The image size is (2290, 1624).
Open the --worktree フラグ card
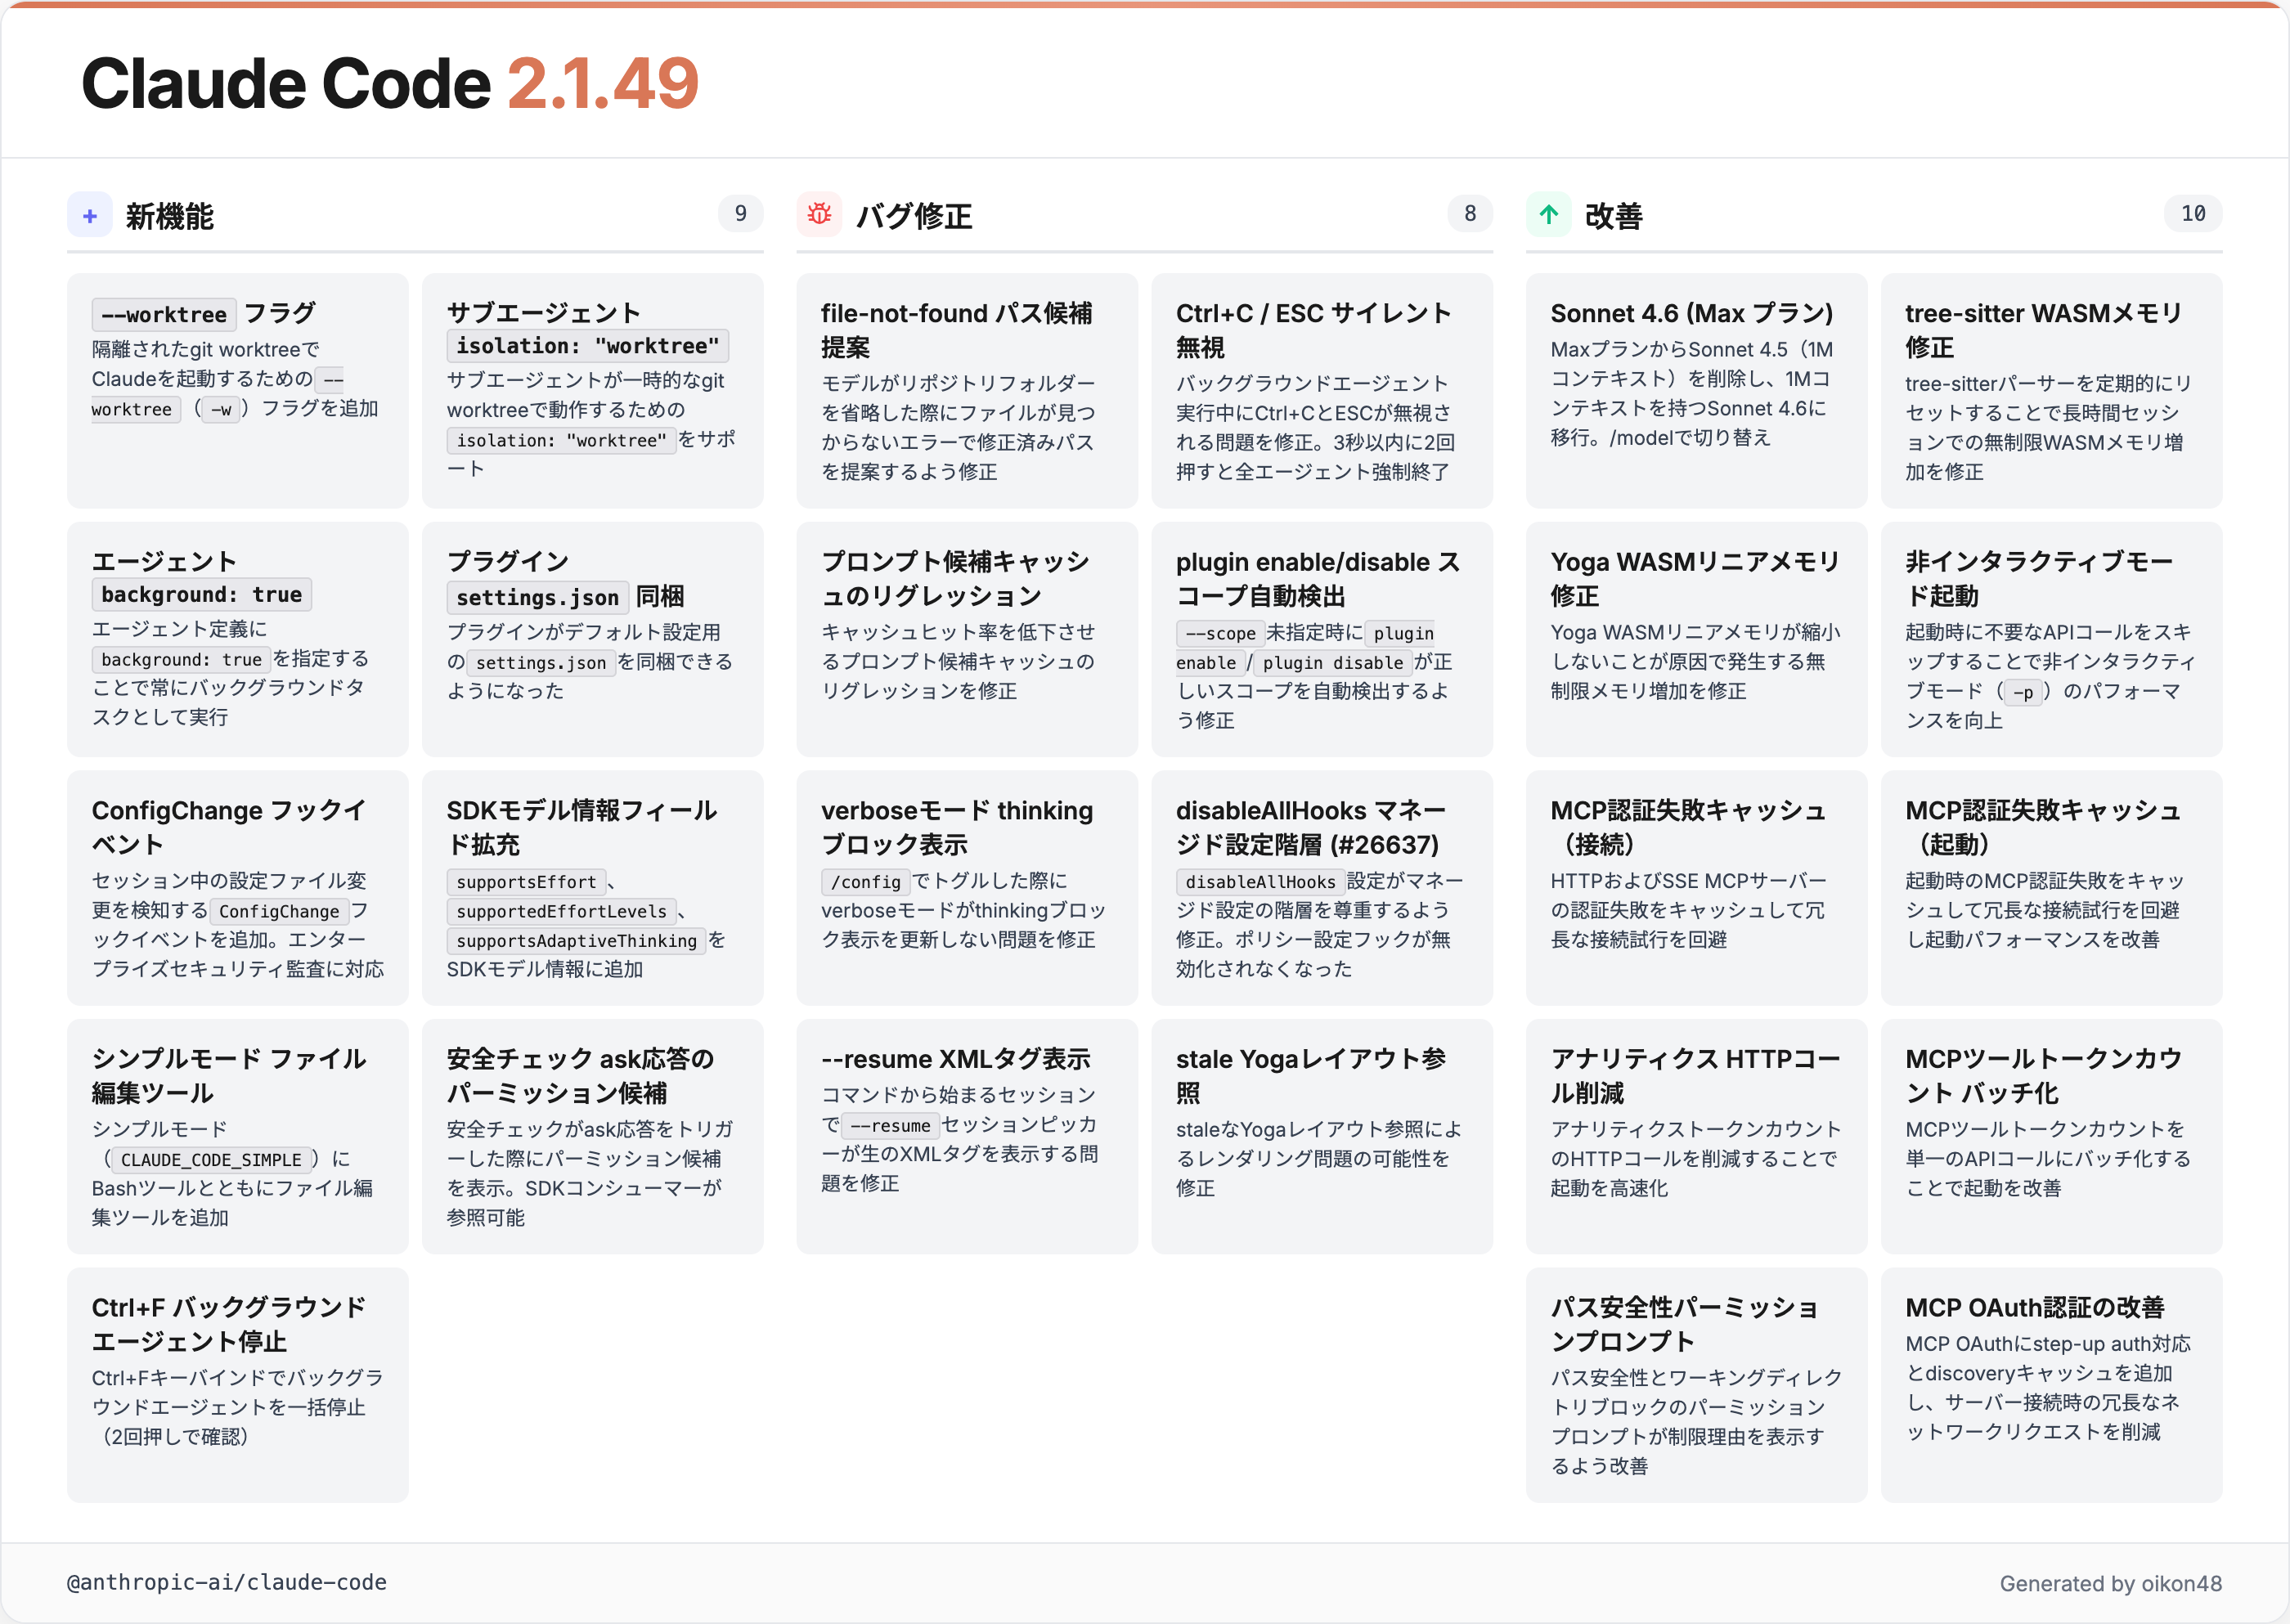(238, 391)
